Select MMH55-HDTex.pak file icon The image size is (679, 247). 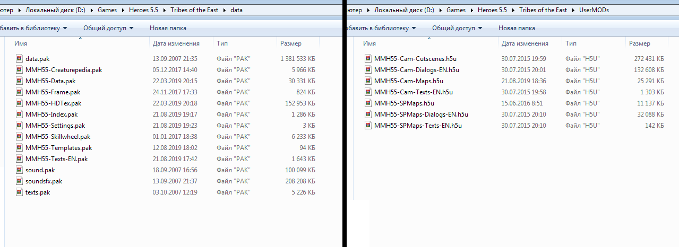20,103
